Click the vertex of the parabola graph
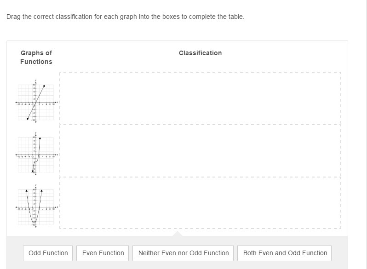 34,223
